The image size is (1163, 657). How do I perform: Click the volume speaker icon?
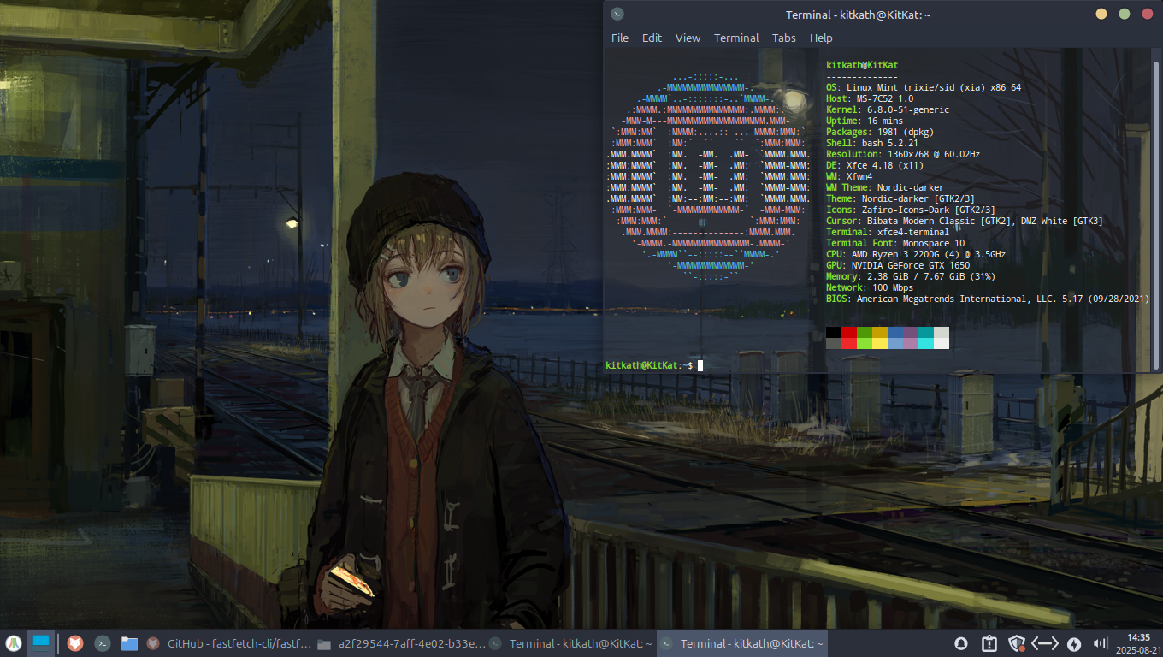tap(1101, 643)
